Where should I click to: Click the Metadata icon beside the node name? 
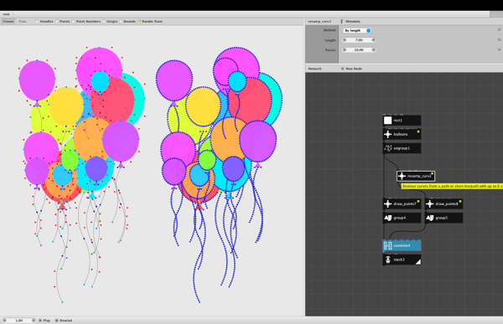(342, 22)
